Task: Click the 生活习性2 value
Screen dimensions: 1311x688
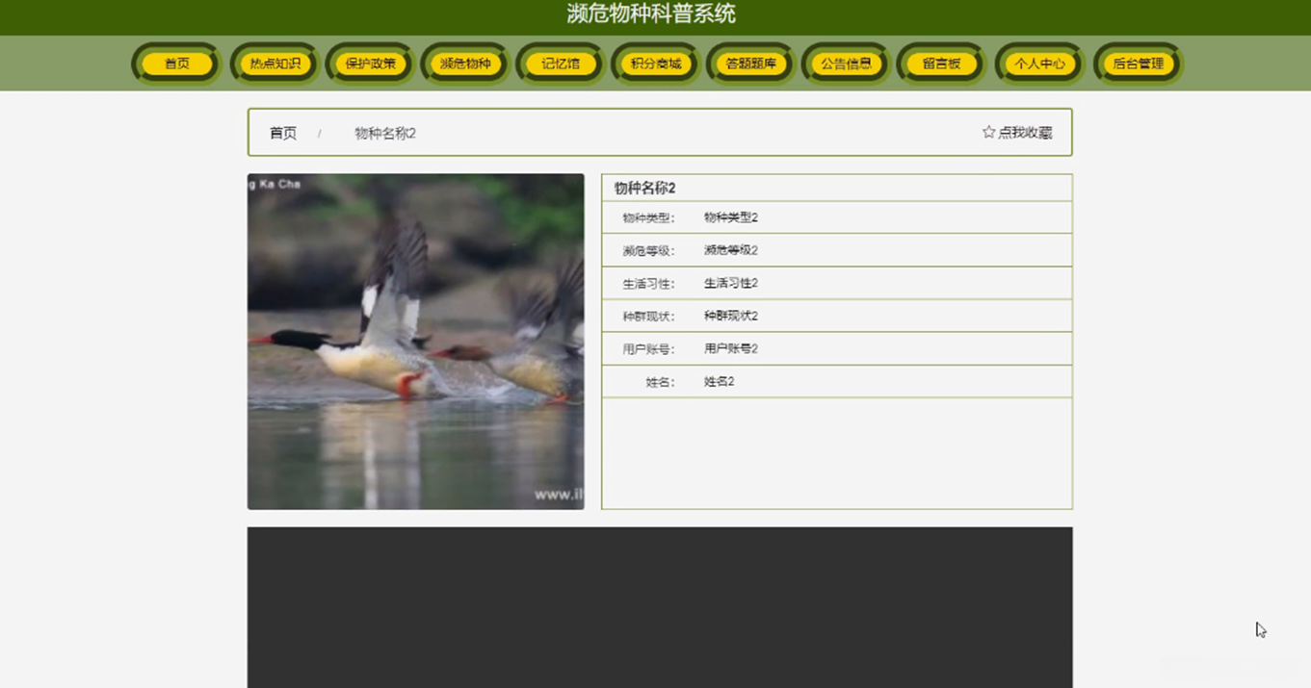Action: [x=731, y=283]
